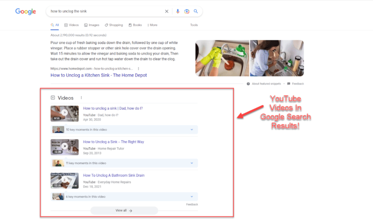
Task: Switch to the Videos tab
Action: 71,25
